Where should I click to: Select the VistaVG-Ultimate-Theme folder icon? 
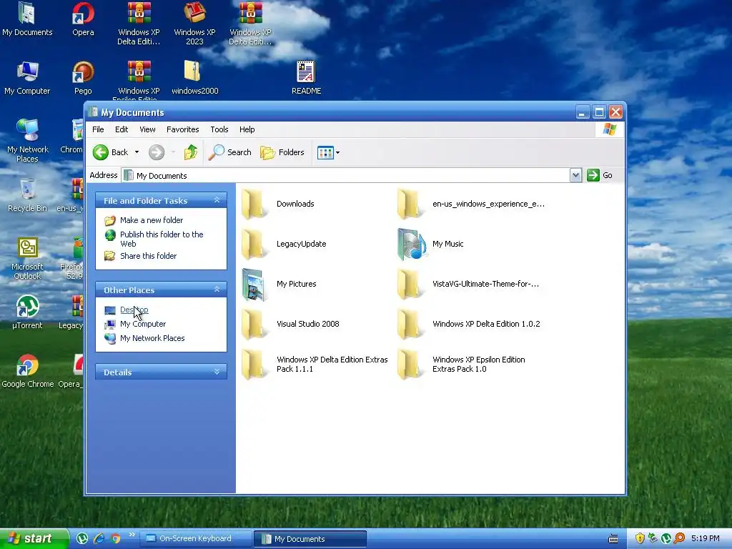(410, 285)
